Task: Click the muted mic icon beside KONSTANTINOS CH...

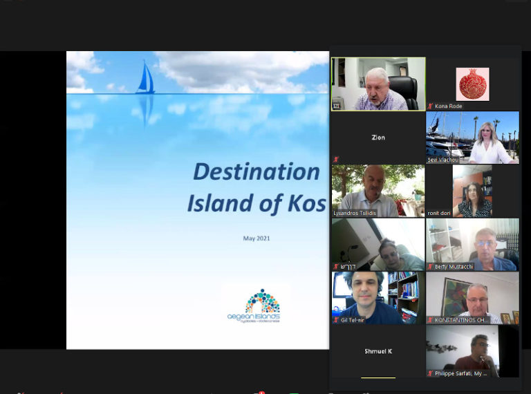Action: tap(430, 320)
